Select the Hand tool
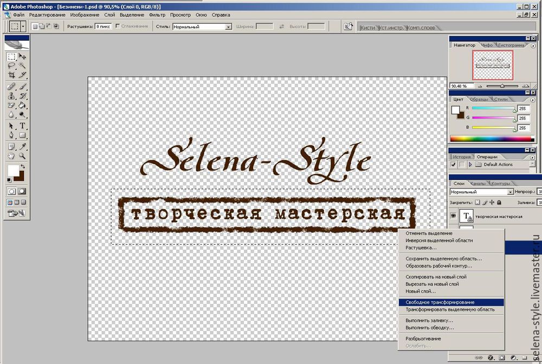The width and height of the screenshot is (542, 364). [11, 156]
